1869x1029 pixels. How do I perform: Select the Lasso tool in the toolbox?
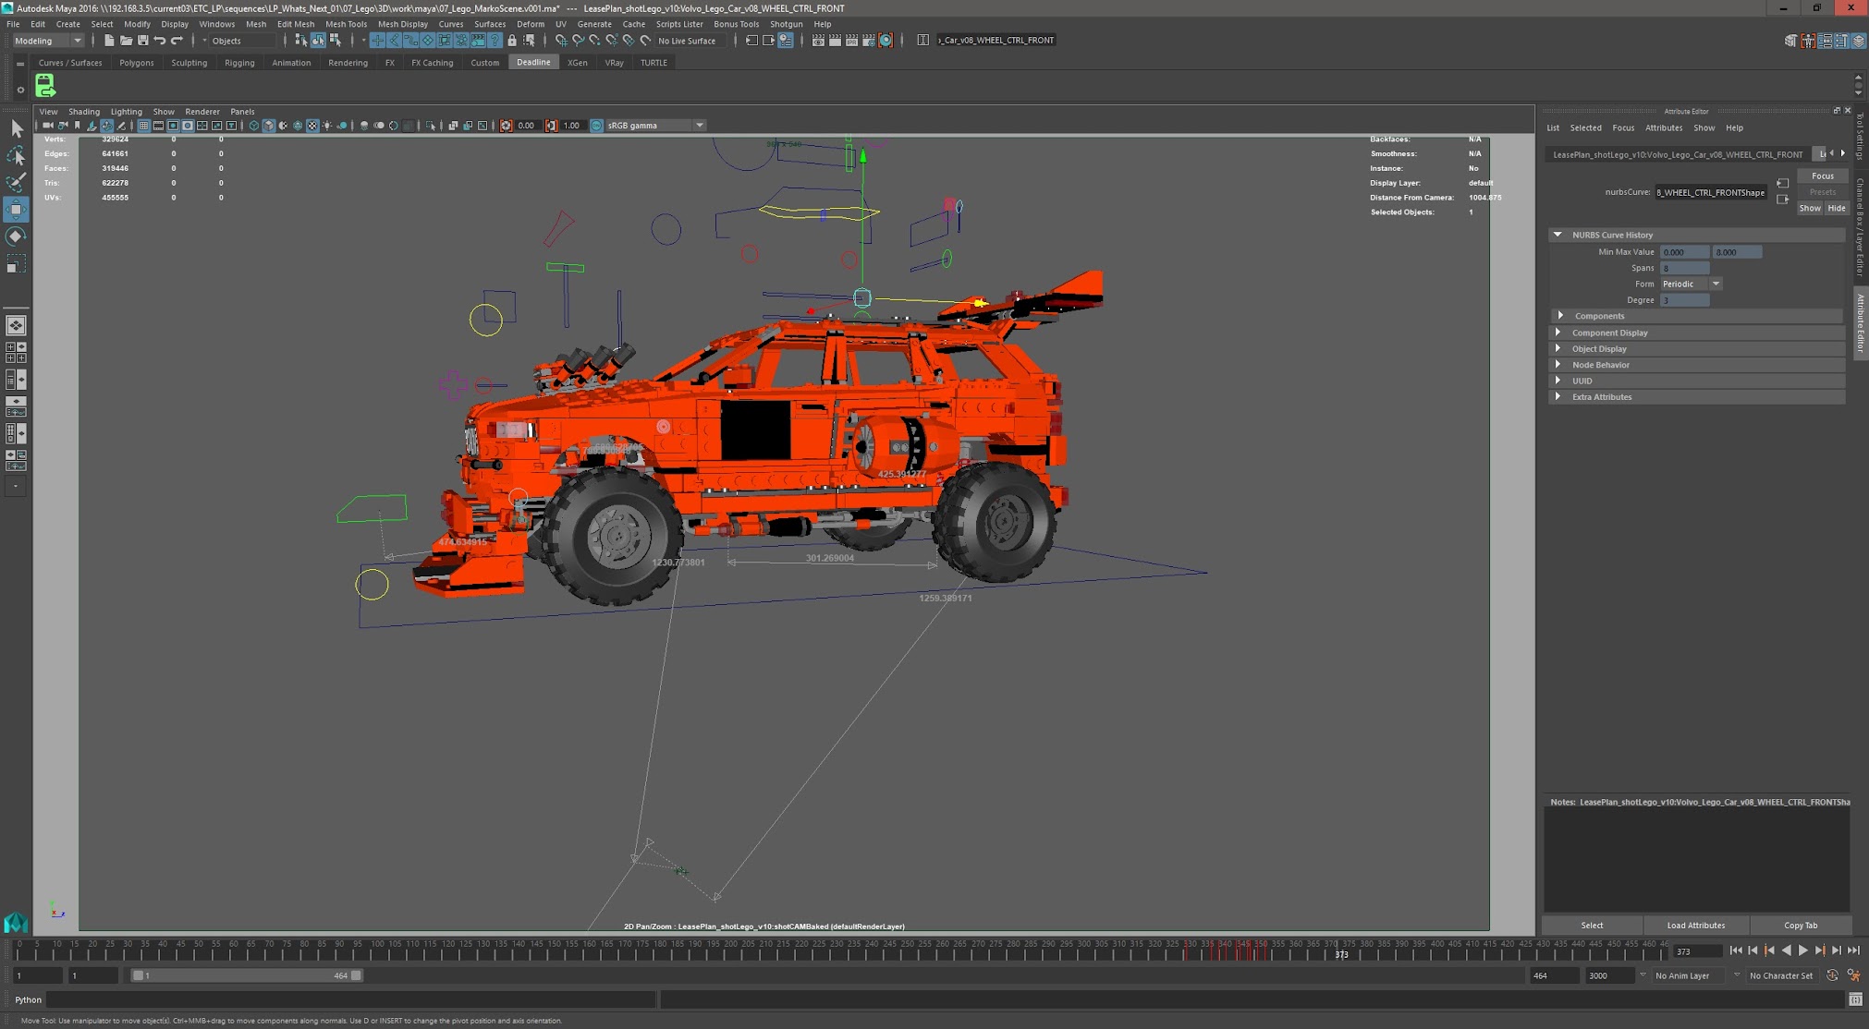[x=16, y=155]
